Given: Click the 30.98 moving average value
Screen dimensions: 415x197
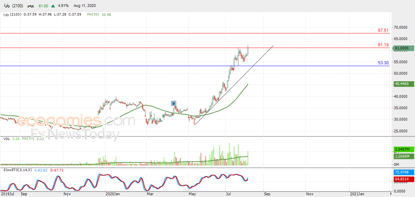Looking at the screenshot, I should click(106, 15).
